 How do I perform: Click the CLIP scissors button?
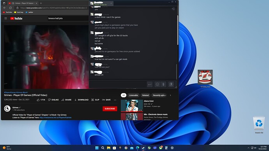coord(95,100)
